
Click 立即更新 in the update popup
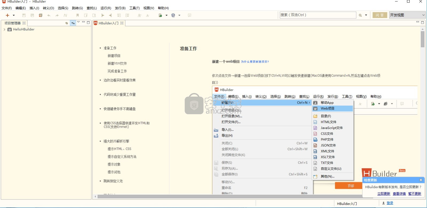point(384,194)
